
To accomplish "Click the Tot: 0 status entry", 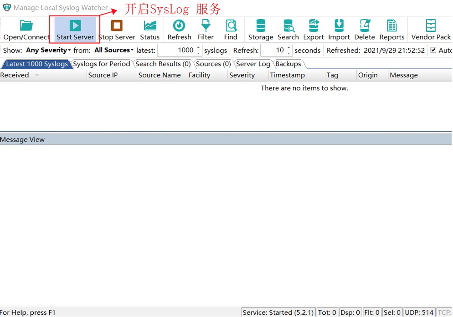I will (x=327, y=312).
